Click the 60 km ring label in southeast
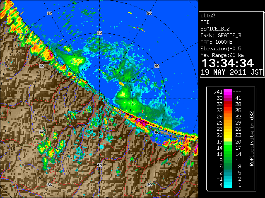The image size is (265, 198). coord(149,184)
